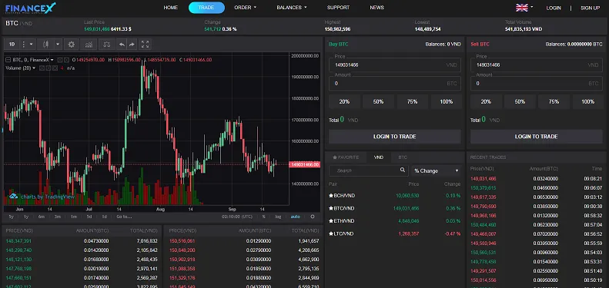Select 50% amount in Sell BTC panel
This screenshot has width=609, height=288.
click(x=520, y=101)
